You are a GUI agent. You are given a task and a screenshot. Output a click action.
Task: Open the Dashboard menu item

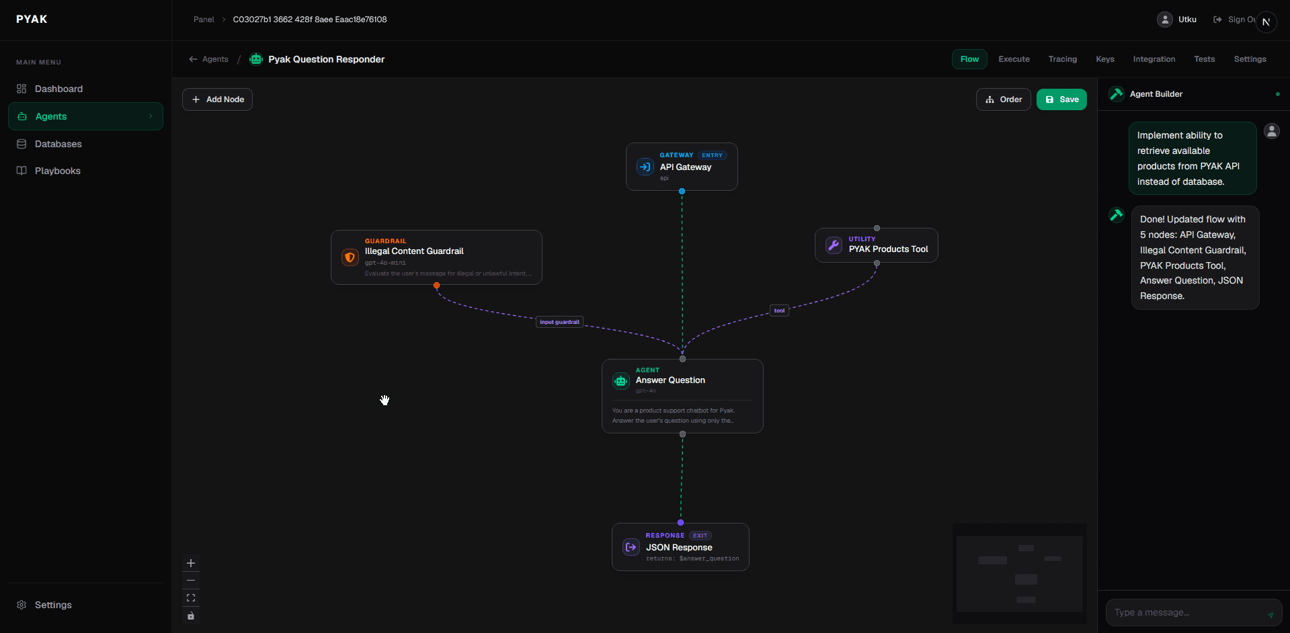tap(85, 89)
